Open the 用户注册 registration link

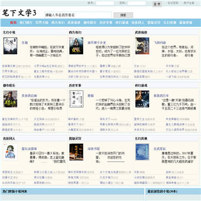(x=189, y=3)
